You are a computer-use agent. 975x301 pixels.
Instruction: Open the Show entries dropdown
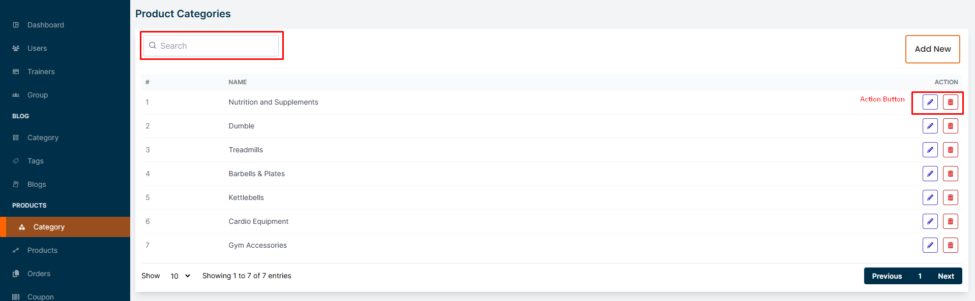(x=180, y=276)
